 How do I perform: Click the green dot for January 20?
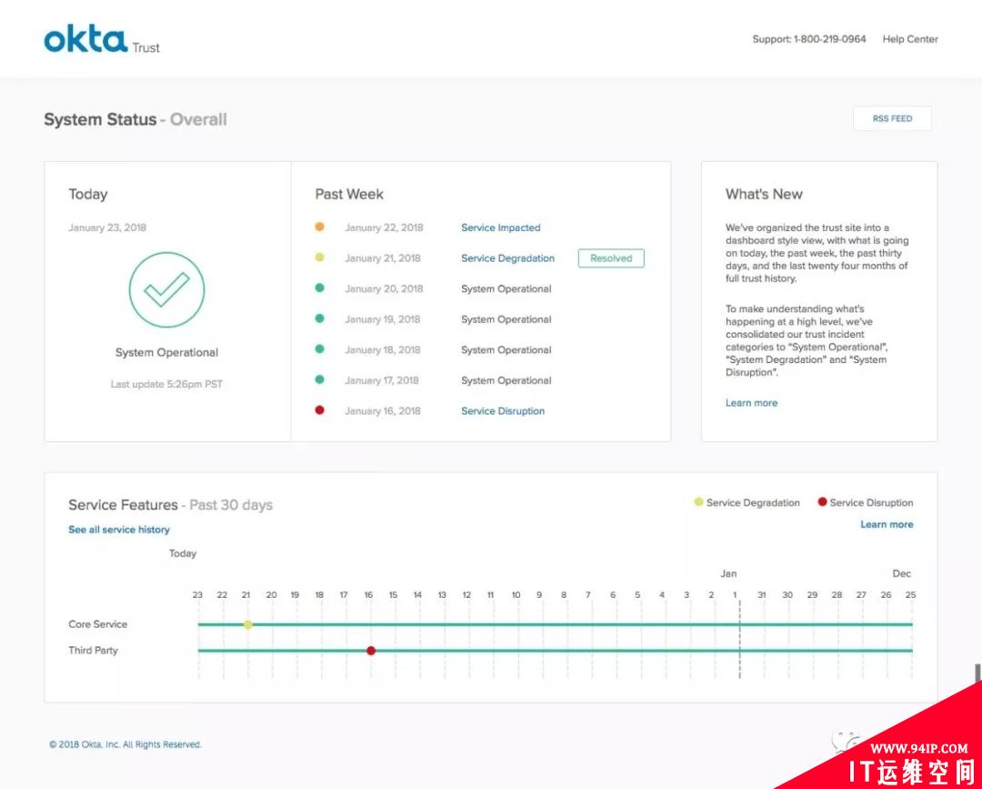[319, 288]
